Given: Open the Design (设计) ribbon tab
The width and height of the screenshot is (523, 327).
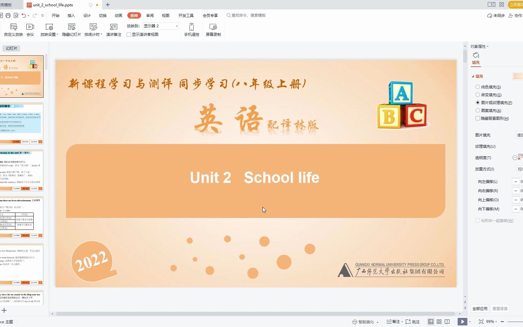Looking at the screenshot, I should click(87, 15).
